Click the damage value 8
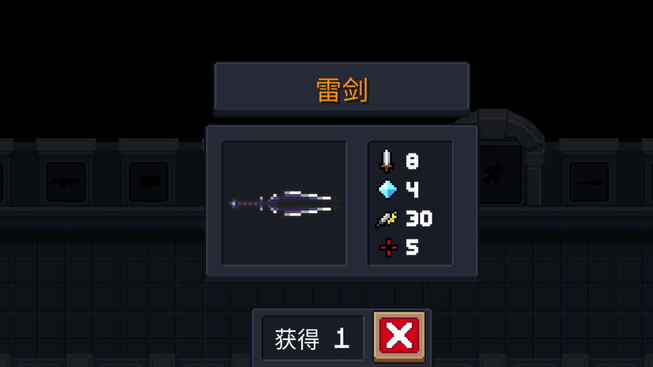Viewport: 653px width, 367px height. click(x=412, y=161)
